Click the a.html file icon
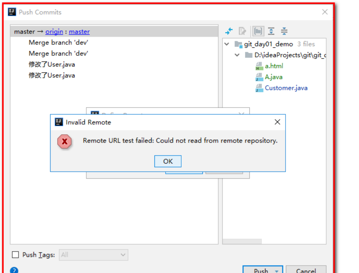Image resolution: width=359 pixels, height=273 pixels. click(259, 66)
